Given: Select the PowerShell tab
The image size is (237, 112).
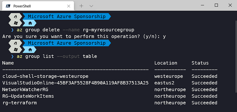Looking at the screenshot, I should click(x=38, y=6).
